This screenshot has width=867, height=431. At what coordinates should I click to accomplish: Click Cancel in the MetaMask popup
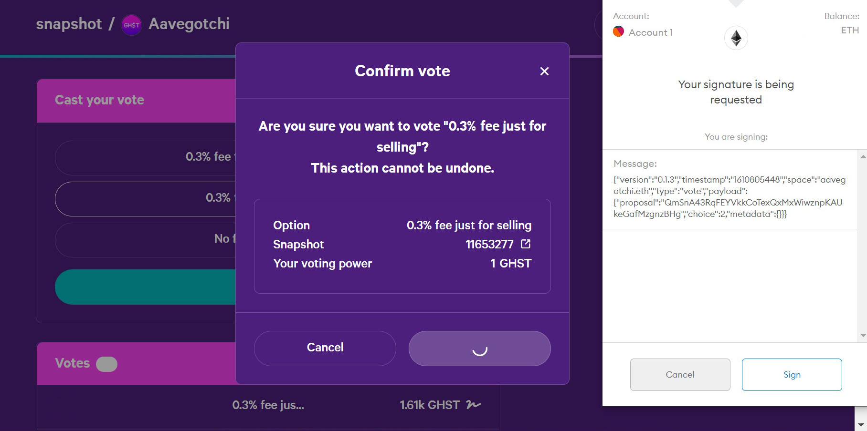680,374
